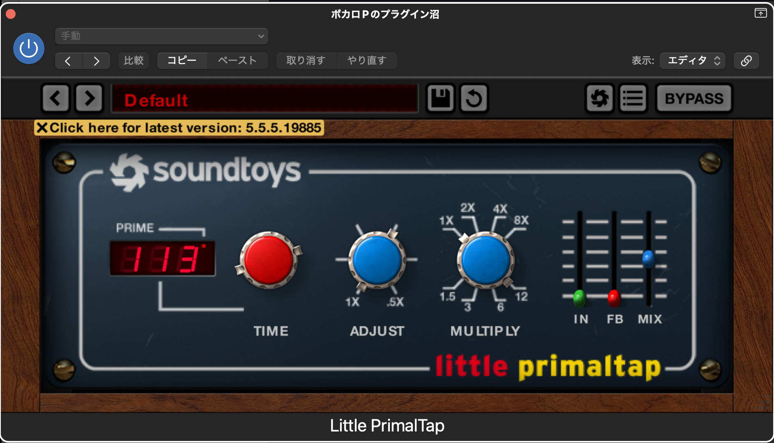This screenshot has width=774, height=443.
Task: Open the Default preset name display
Action: [x=265, y=99]
